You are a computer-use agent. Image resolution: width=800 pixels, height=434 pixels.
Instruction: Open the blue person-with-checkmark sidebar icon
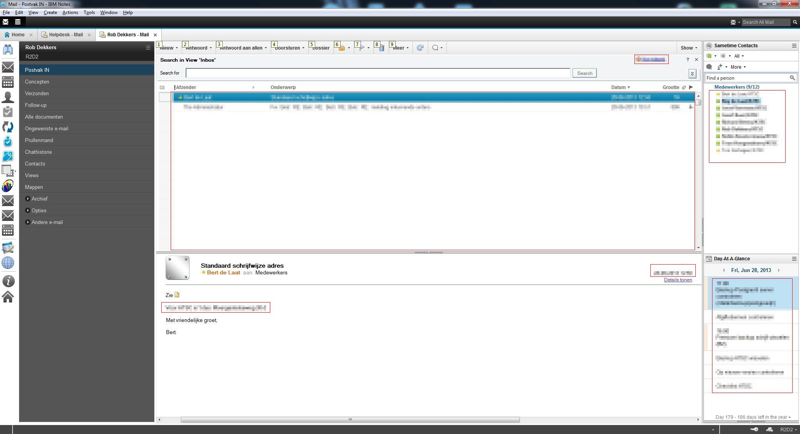tap(8, 141)
